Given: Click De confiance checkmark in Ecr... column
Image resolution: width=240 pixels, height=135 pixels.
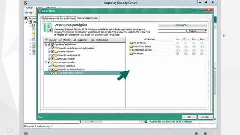Looking at the screenshot, I should tap(185, 43).
